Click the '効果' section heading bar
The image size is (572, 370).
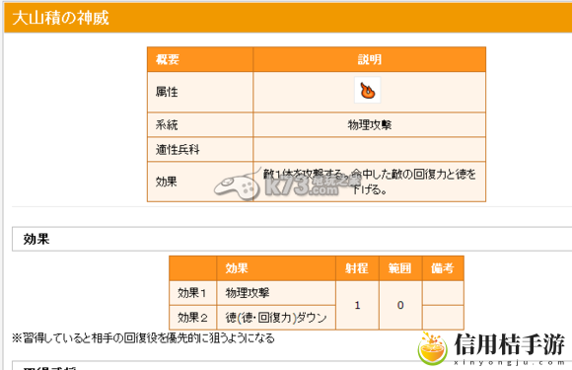[x=292, y=239]
